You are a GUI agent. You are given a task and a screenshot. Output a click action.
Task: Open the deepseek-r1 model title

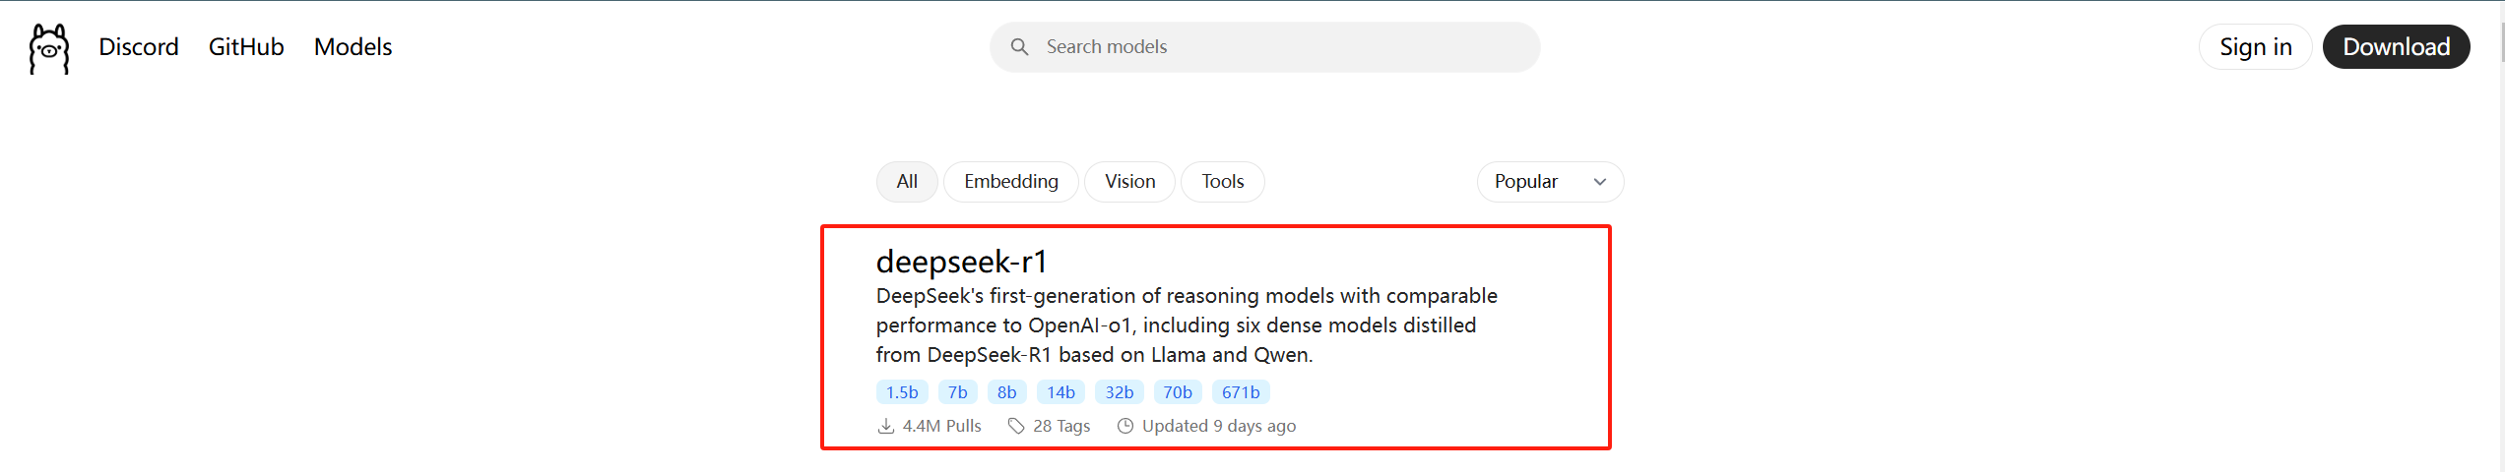[962, 262]
